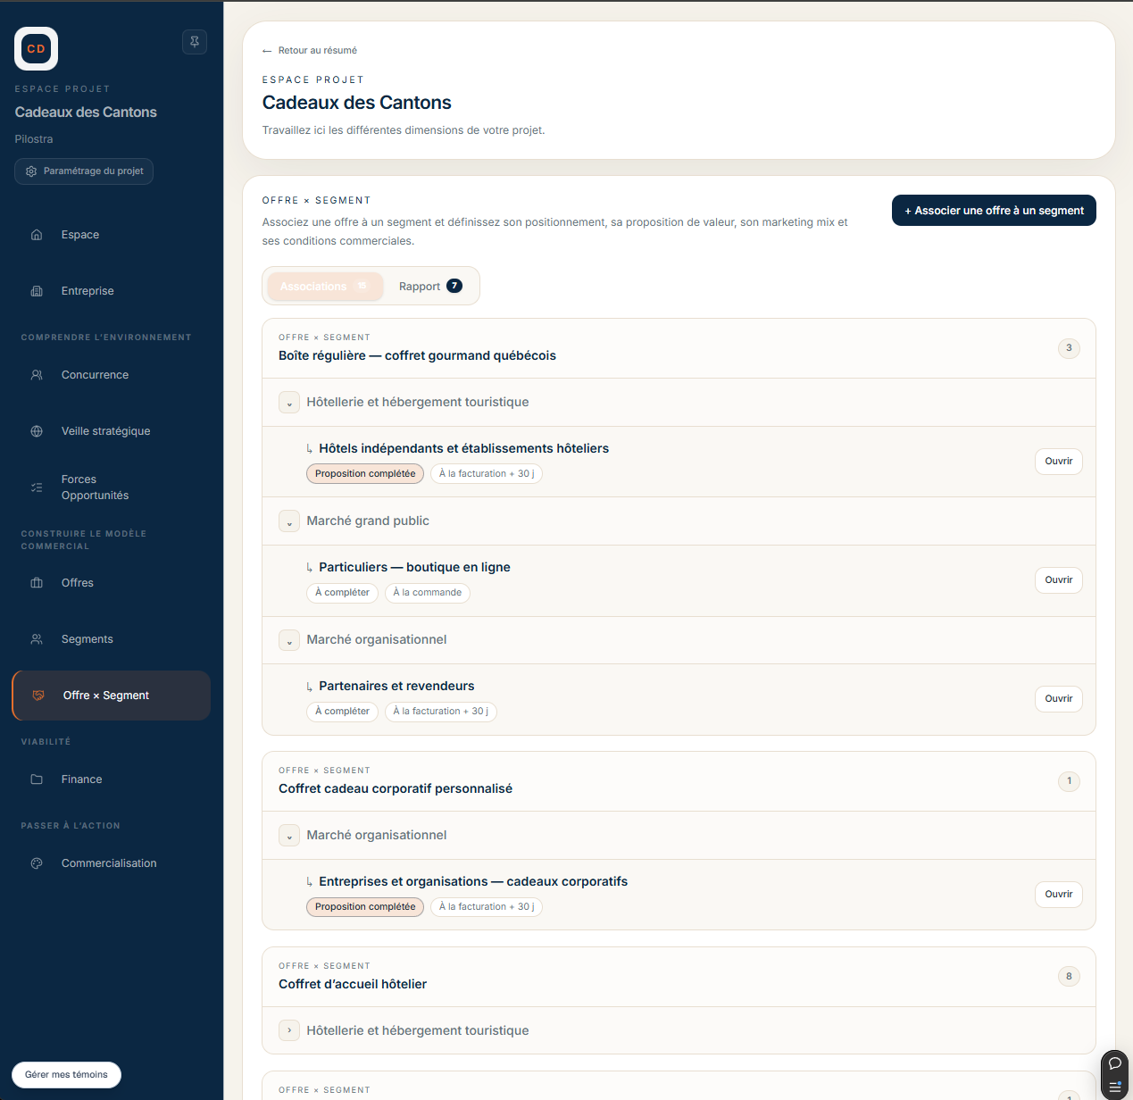Switch to Associations tab
Viewport: 1133px width, 1100px height.
pyautogui.click(x=325, y=287)
